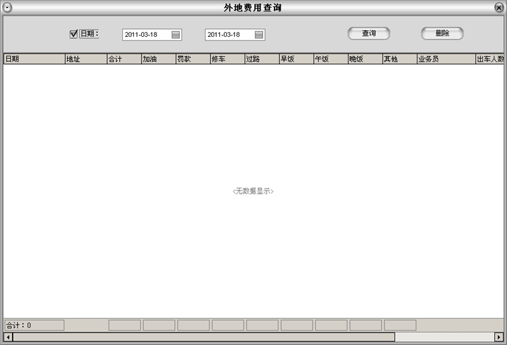
Task: Click the horizontal scrollbar thumb
Action: [203, 337]
